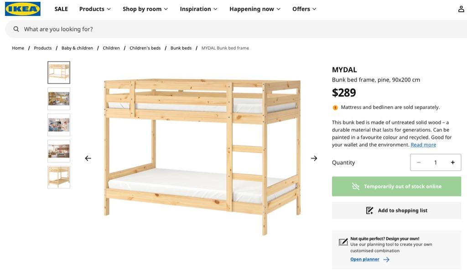Open the Products dropdown menu
The image size is (467, 270).
(x=94, y=8)
